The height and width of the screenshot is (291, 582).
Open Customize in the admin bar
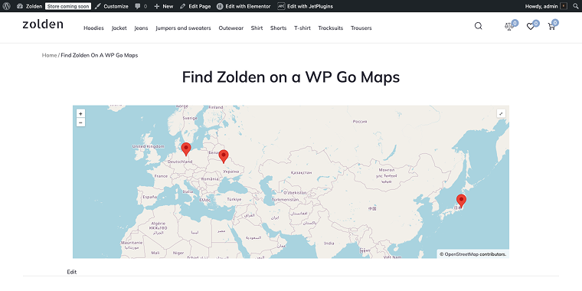click(x=111, y=6)
